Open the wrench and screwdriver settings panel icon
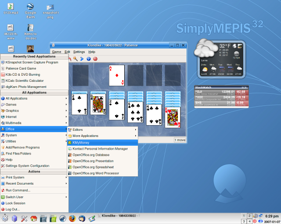281x224 pixels. (x=24, y=218)
